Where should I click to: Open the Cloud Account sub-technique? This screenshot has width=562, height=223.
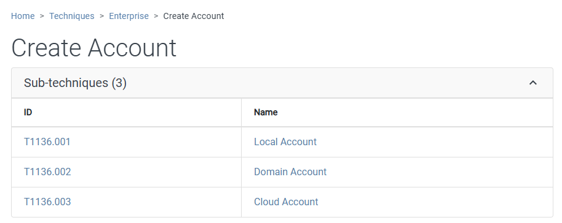pos(286,202)
